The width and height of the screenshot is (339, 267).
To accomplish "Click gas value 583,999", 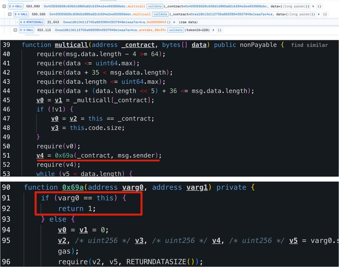I will coord(33,6).
